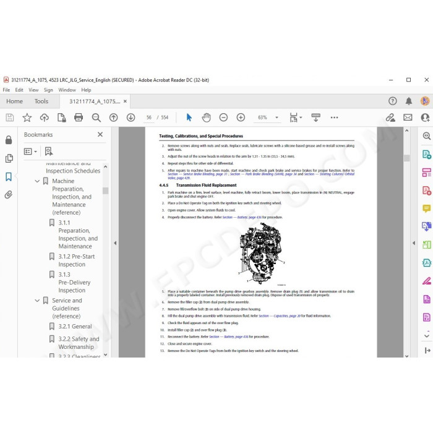Show more tools chevron in right pane

pyautogui.click(x=427, y=336)
